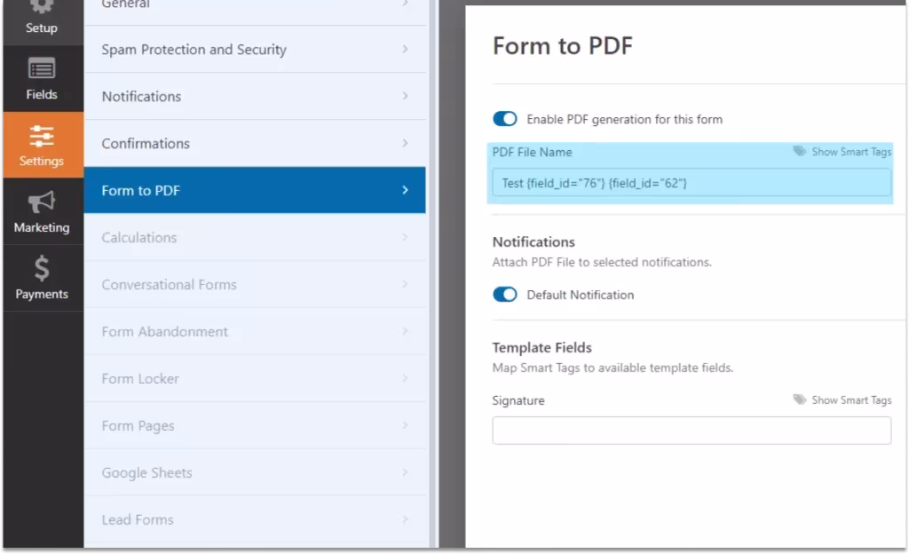
Task: Expand the Notifications section chevron
Action: (405, 97)
